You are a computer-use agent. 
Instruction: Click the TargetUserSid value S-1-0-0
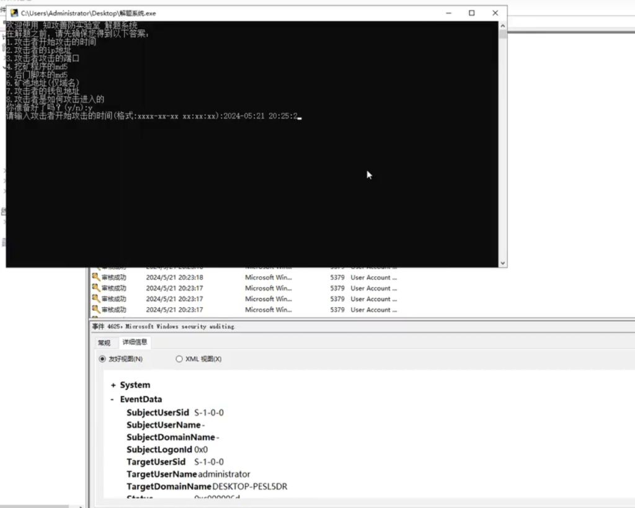[x=209, y=462]
